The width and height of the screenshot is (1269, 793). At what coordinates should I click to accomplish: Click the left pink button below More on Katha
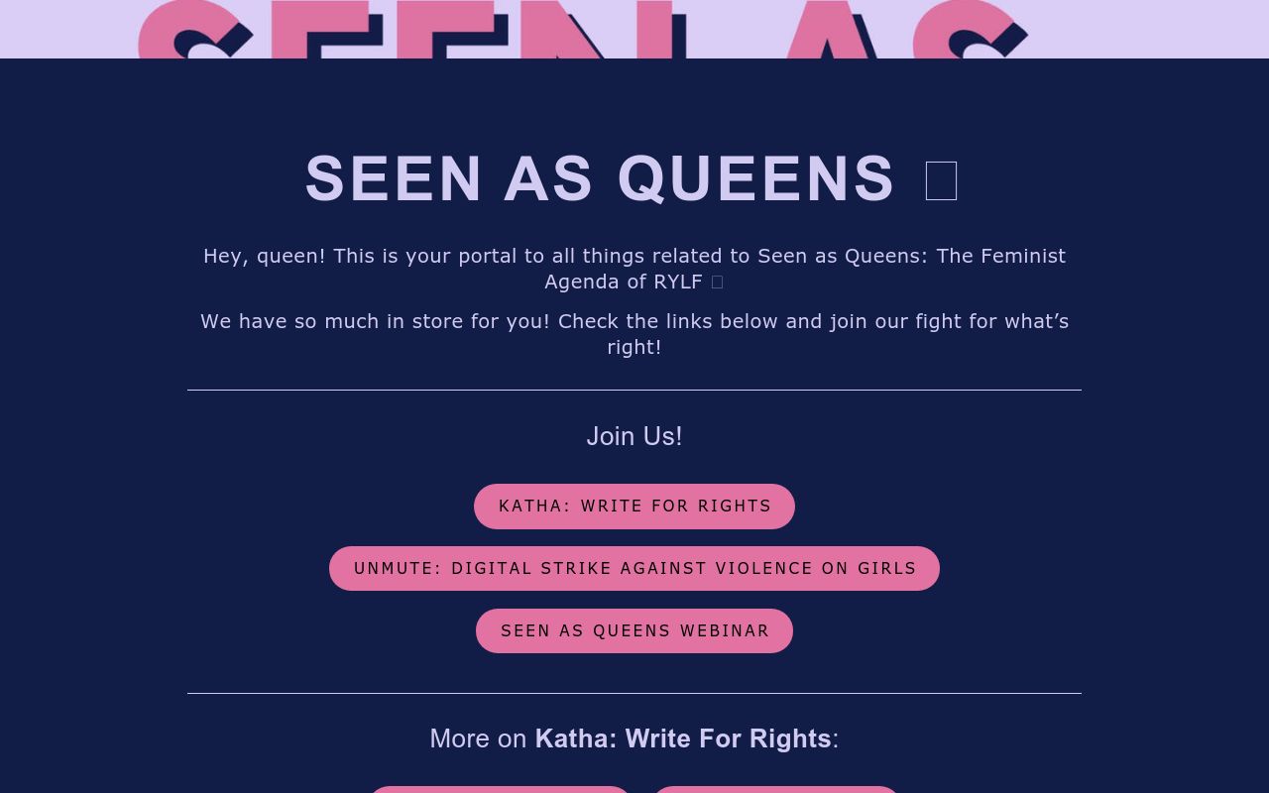(500, 791)
